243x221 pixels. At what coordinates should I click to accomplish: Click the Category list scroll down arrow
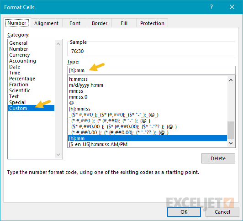[x=58, y=154]
